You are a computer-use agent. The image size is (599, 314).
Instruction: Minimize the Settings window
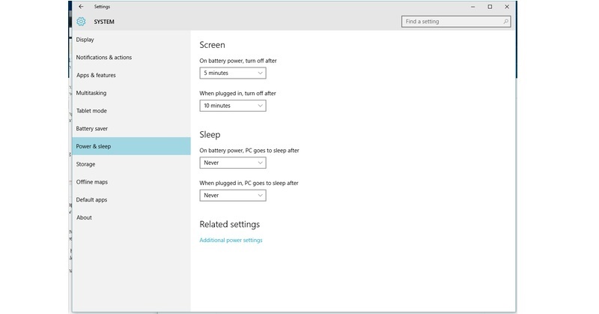tap(472, 7)
